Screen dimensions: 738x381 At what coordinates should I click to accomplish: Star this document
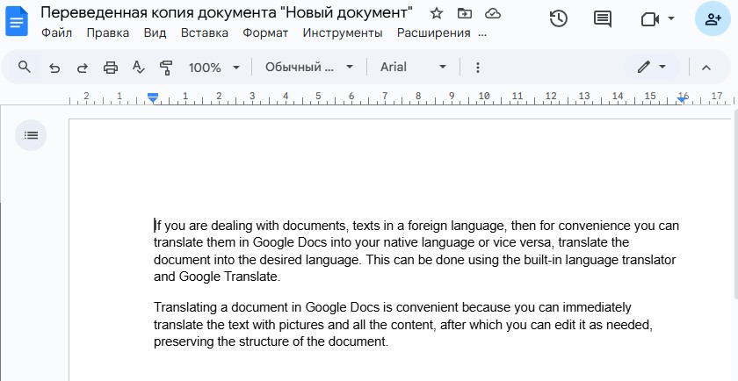pos(437,14)
